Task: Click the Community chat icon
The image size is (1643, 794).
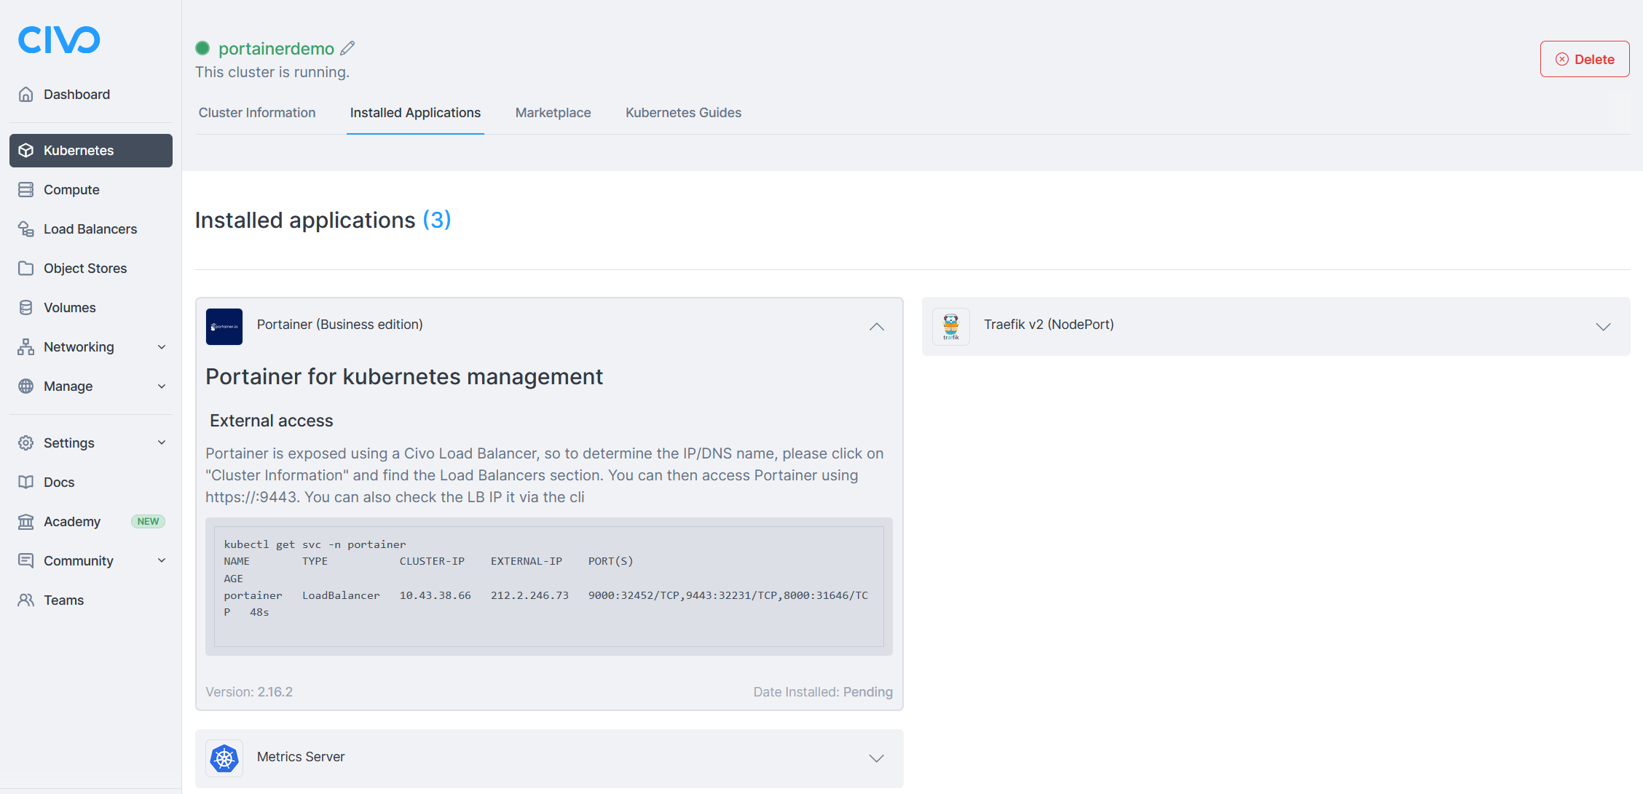Action: click(x=26, y=560)
